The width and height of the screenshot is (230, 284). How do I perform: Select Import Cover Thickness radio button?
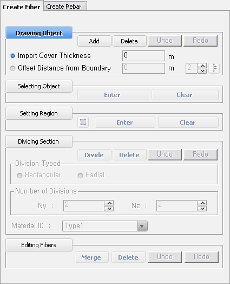point(12,56)
